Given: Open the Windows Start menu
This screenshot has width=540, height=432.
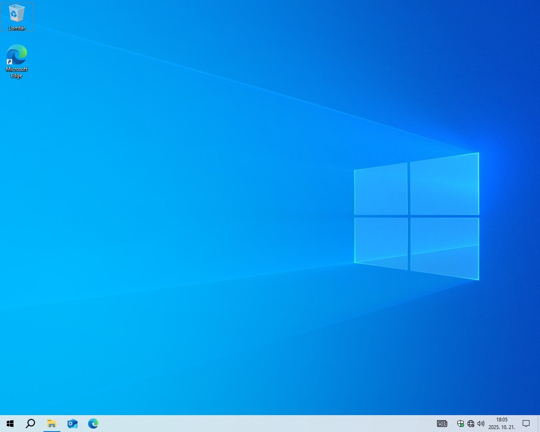Looking at the screenshot, I should coord(10,424).
